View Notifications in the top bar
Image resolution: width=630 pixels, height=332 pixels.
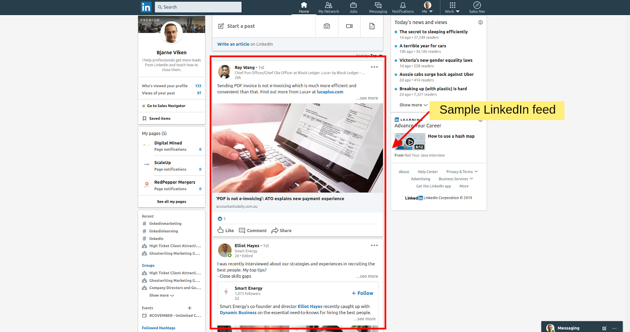tap(403, 7)
